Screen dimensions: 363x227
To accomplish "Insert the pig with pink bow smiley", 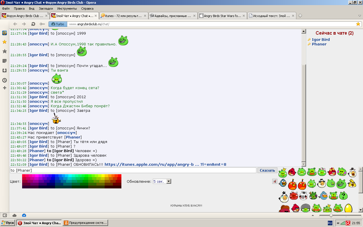I will click(x=322, y=172).
